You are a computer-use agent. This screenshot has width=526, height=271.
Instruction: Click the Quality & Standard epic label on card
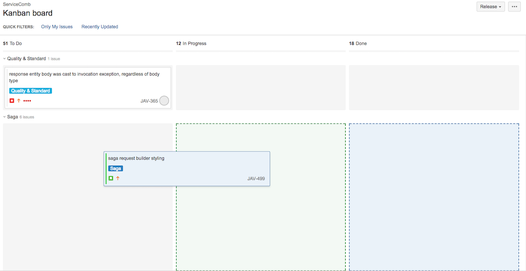(x=30, y=91)
